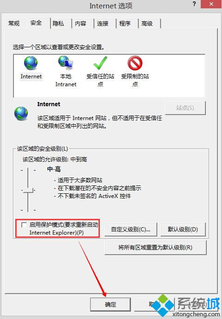
Task: Go to the 内容 tab
Action: click(80, 24)
